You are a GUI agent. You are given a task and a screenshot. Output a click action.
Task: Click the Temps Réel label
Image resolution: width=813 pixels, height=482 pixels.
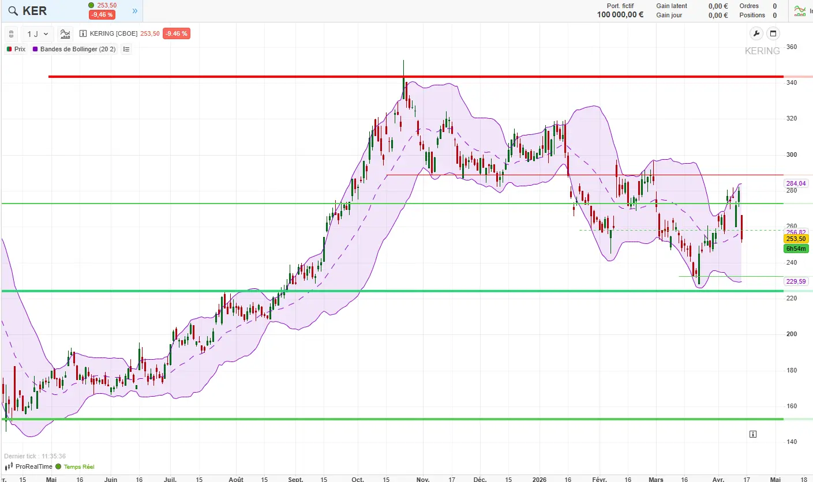pos(78,467)
